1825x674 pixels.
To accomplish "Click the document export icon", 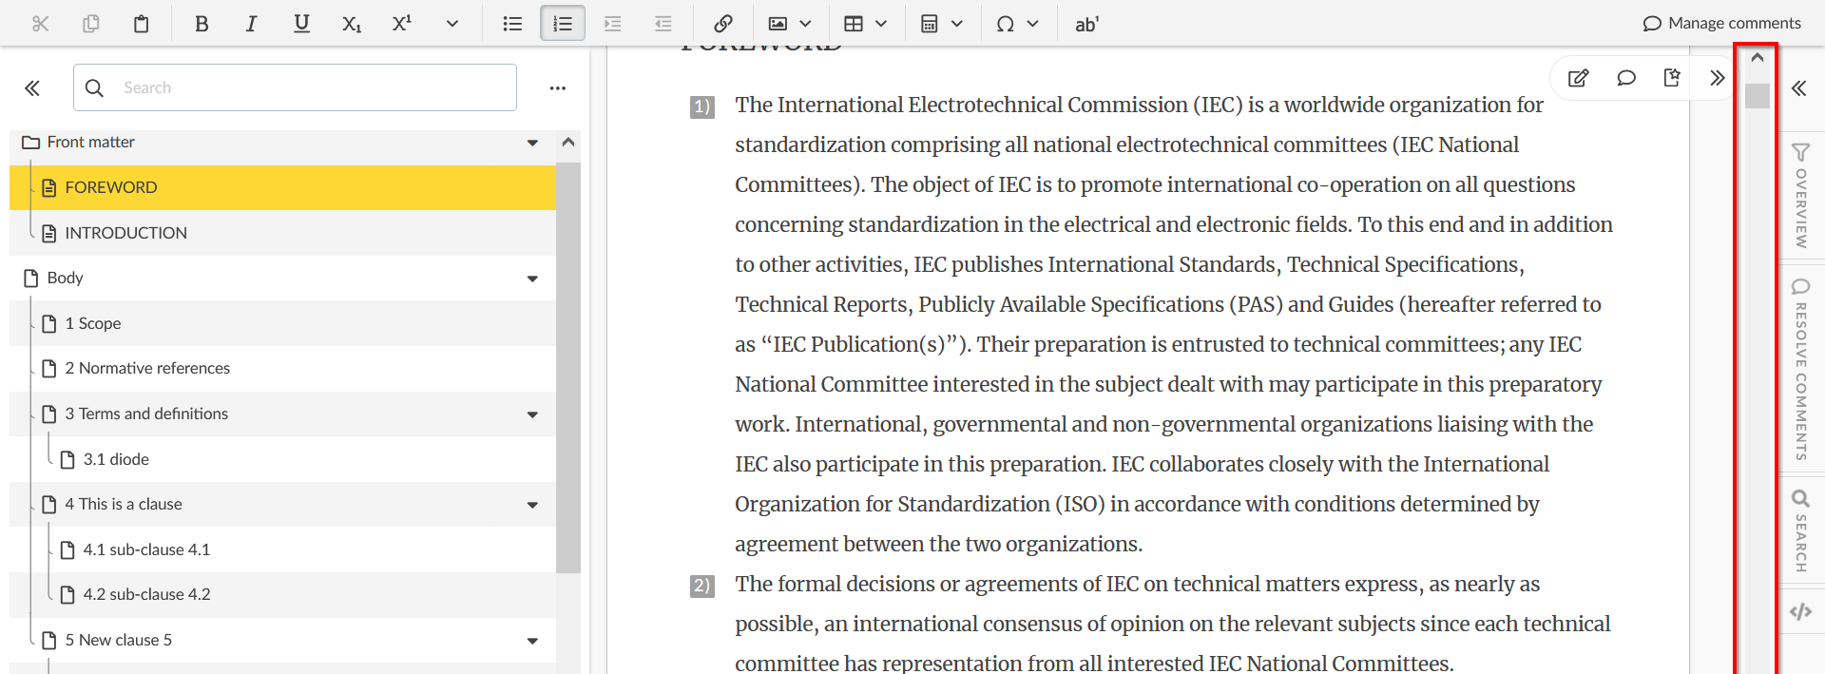I will pyautogui.click(x=1672, y=78).
